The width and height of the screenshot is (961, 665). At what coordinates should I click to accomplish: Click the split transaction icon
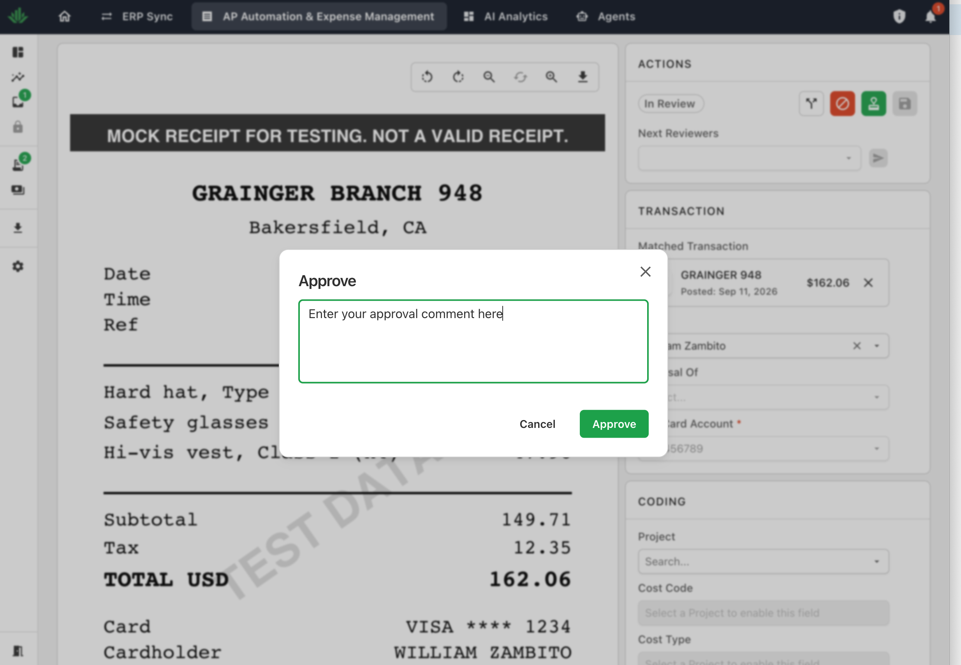pyautogui.click(x=811, y=103)
